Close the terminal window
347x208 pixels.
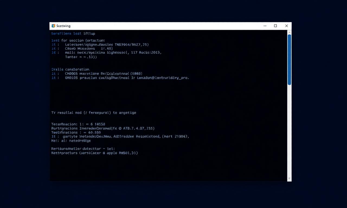286,26
